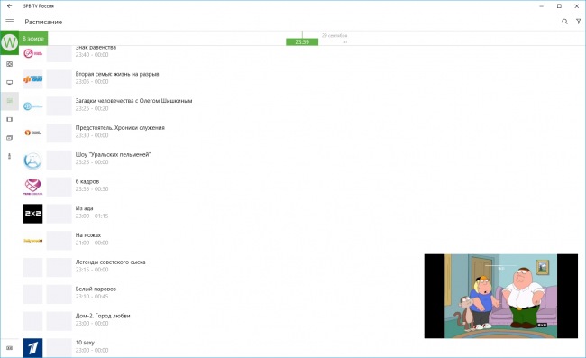Open the settings icon at sidebar bottom

coord(10,348)
